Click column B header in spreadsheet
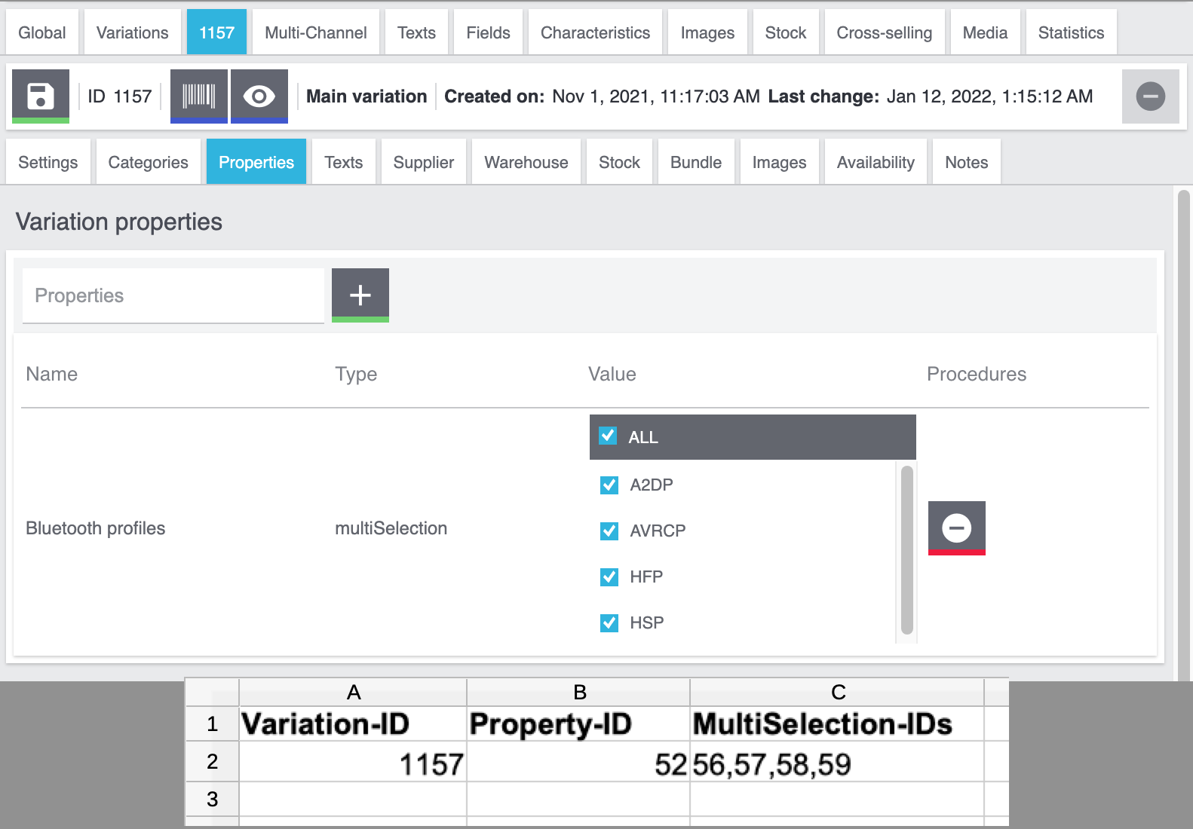The width and height of the screenshot is (1193, 829). pyautogui.click(x=578, y=692)
